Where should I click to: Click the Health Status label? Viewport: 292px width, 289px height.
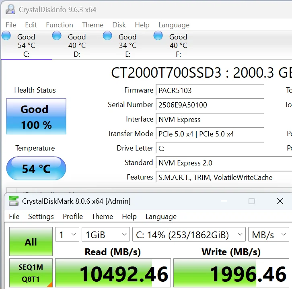pos(35,90)
